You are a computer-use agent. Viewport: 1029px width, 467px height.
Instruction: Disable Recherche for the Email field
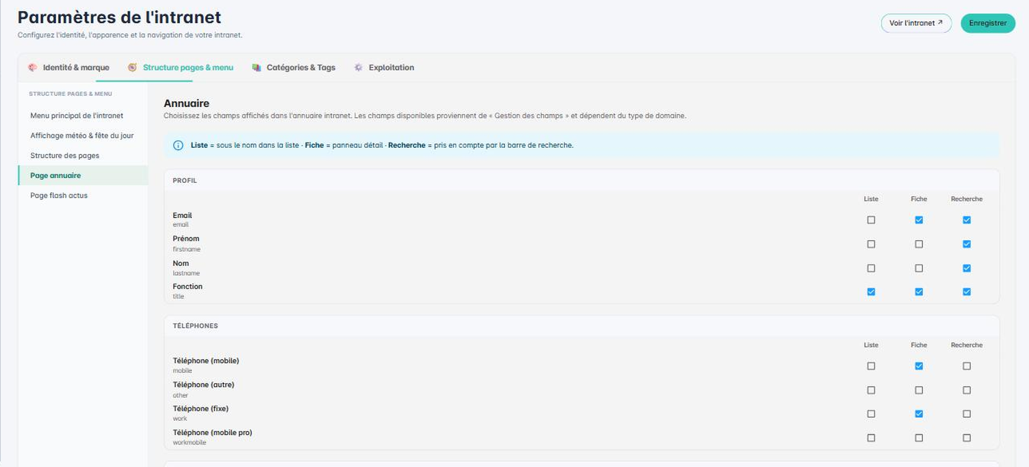967,220
